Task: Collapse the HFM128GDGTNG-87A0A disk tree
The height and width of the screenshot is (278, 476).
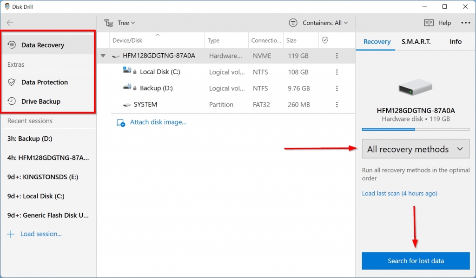Action: (x=103, y=56)
